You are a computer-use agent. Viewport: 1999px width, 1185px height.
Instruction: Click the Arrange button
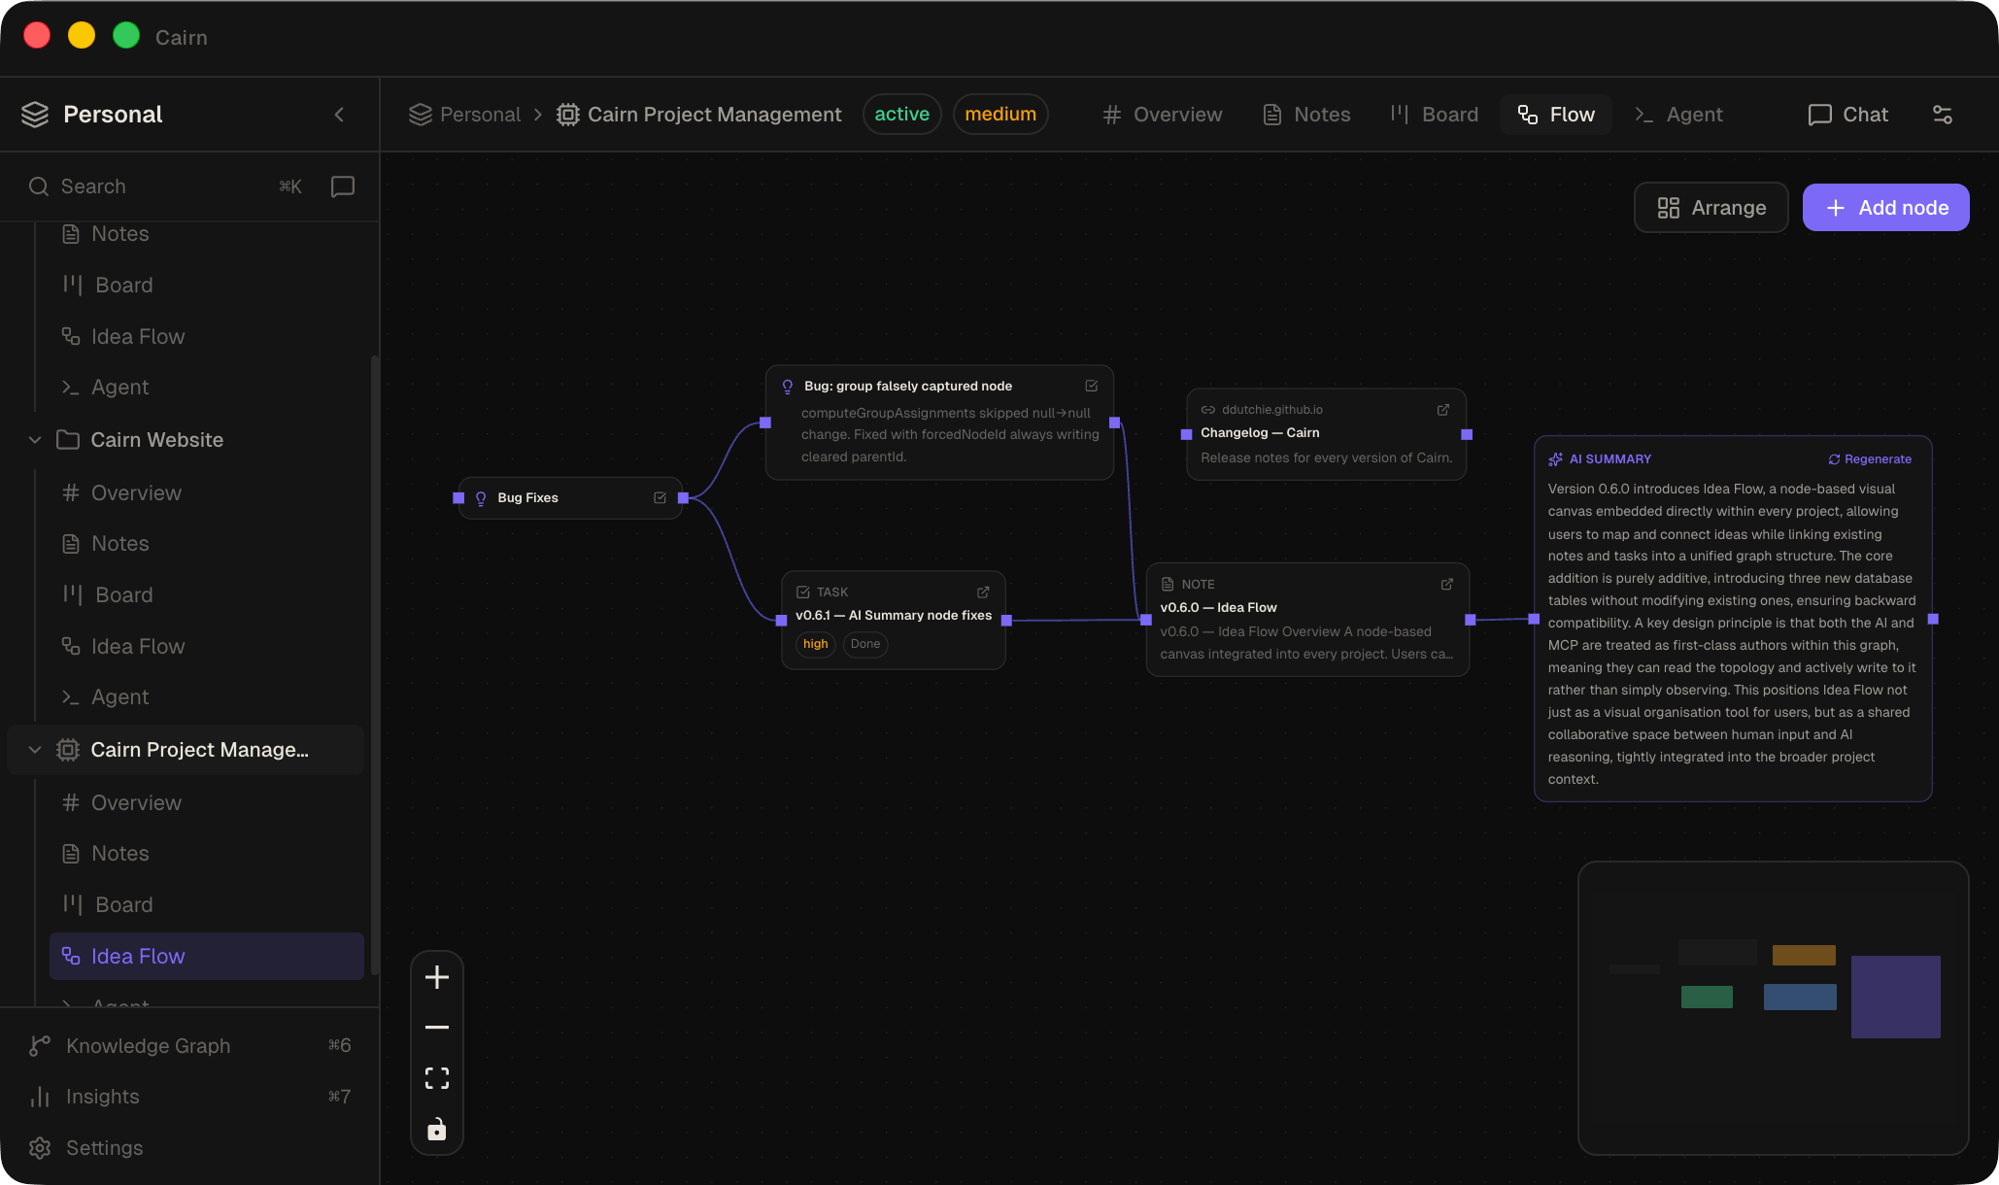pos(1711,208)
